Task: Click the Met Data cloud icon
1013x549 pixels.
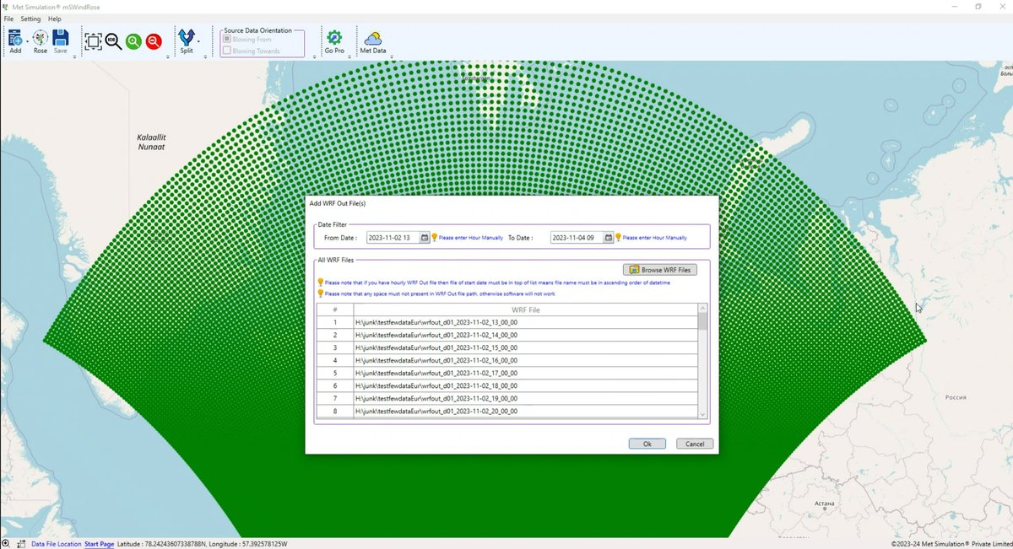Action: [372, 38]
